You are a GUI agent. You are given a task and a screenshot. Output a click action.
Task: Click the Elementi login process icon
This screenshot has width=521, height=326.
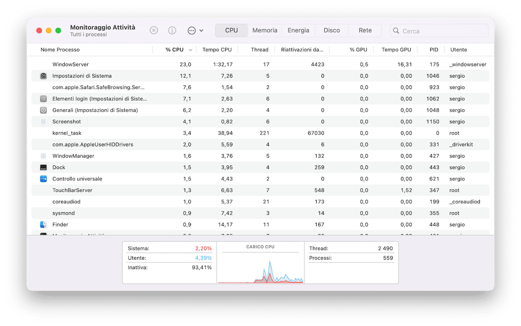43,99
